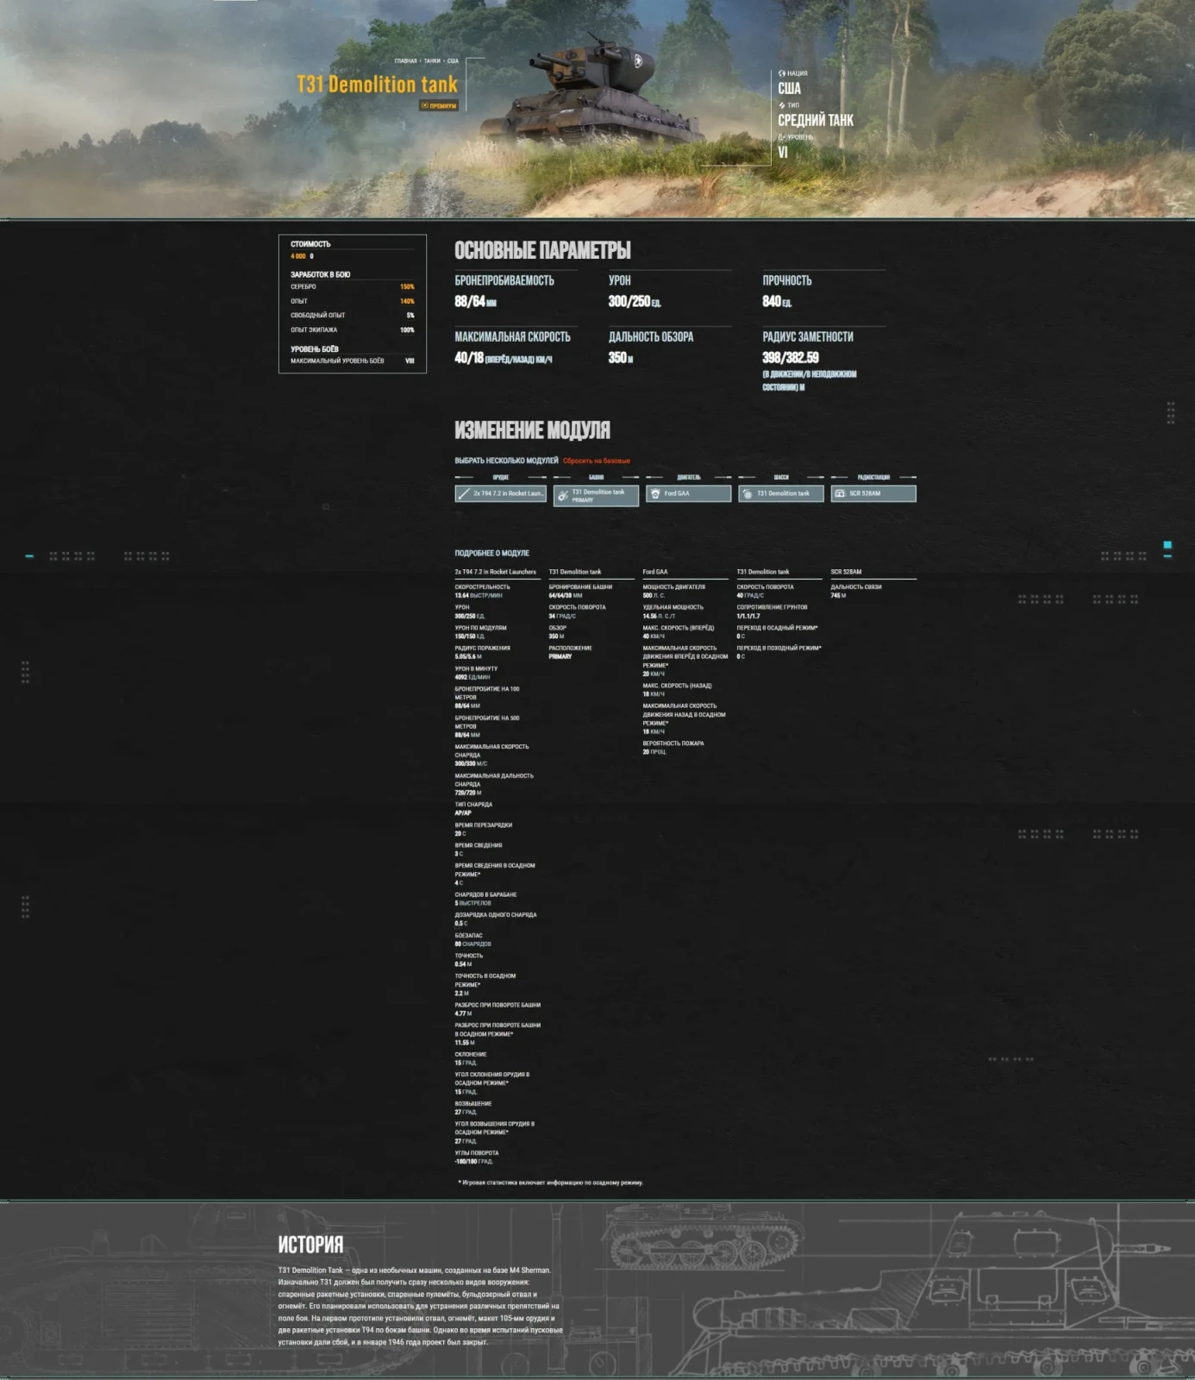The width and height of the screenshot is (1195, 1380).
Task: Click the chassis icon in the Шасси module
Action: (748, 493)
